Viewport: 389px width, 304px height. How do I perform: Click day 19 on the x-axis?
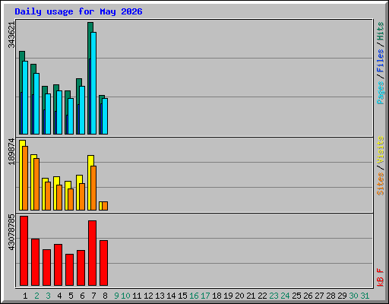click(228, 296)
